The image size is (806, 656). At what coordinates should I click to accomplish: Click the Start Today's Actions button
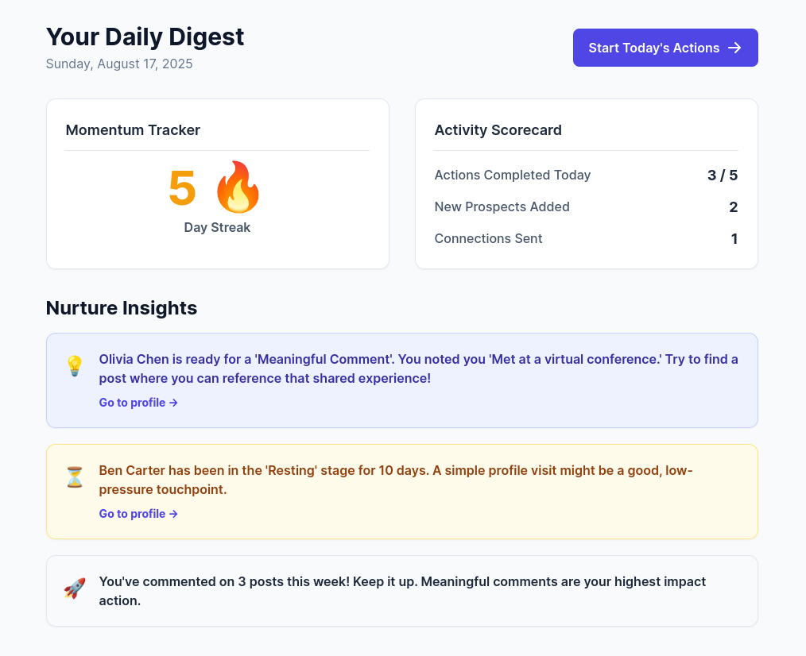pos(665,48)
